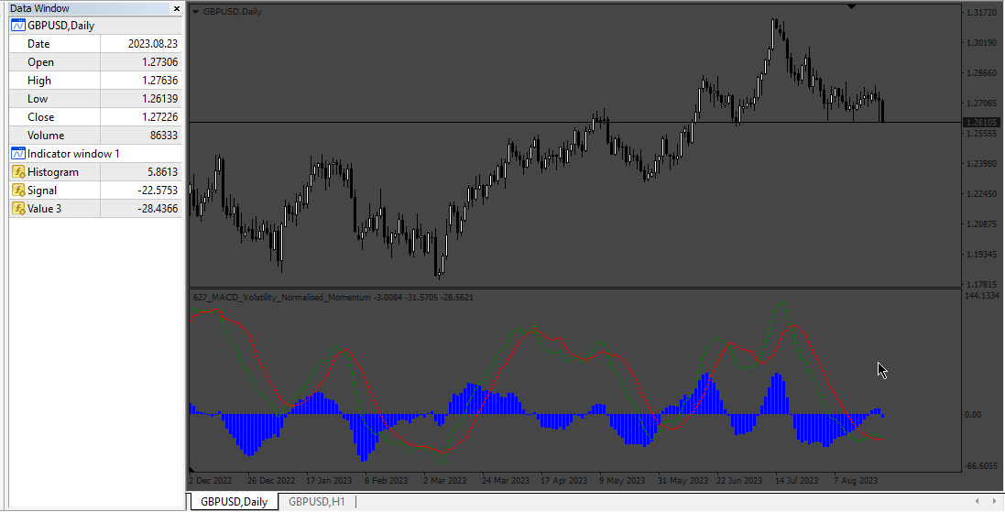Click the scroll right arrow at bottom right
1005x512 pixels.
(995, 501)
